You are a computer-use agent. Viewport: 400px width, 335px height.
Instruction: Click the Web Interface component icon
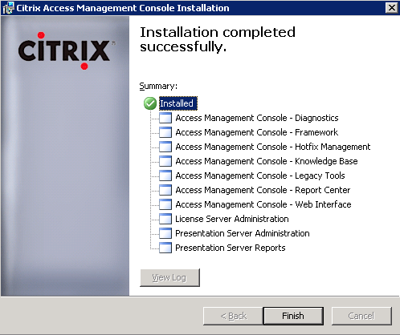[x=165, y=204]
